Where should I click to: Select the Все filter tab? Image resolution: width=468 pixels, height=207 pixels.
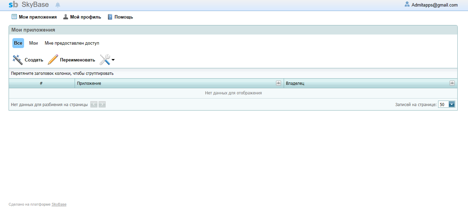[18, 43]
